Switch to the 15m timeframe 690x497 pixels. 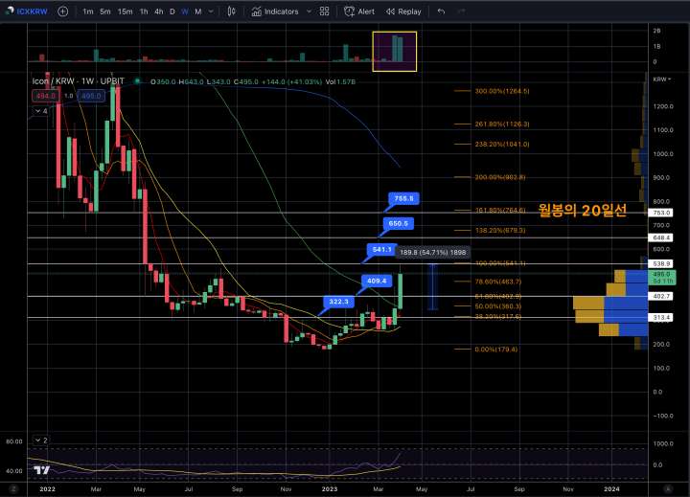click(x=125, y=11)
